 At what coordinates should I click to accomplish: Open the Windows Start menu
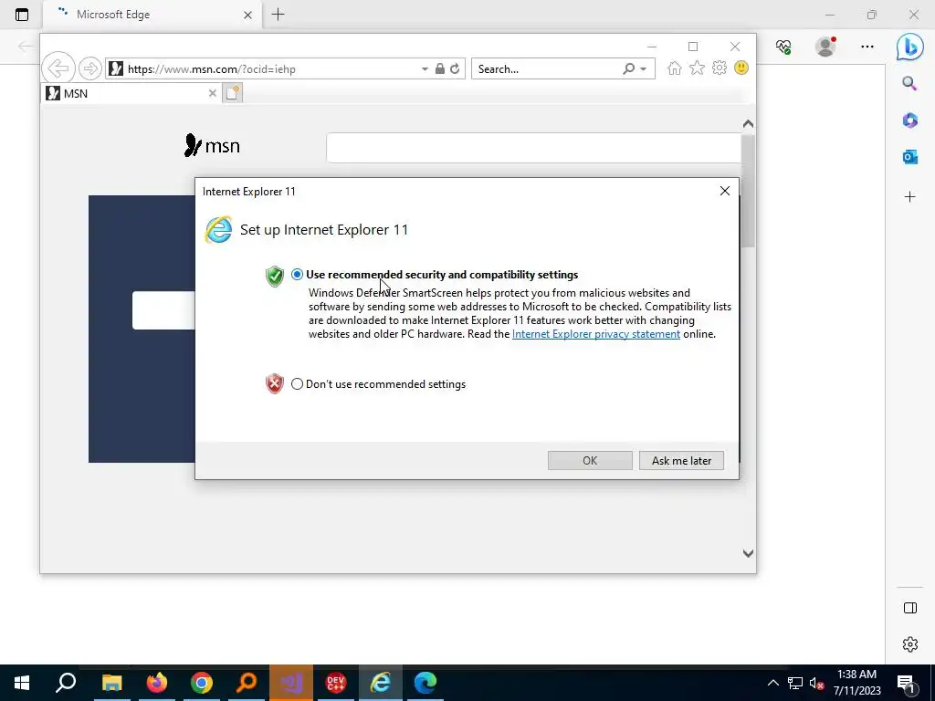22,683
